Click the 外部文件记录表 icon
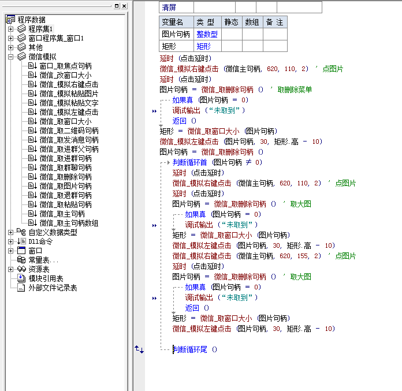402x391 pixels. tap(21, 288)
